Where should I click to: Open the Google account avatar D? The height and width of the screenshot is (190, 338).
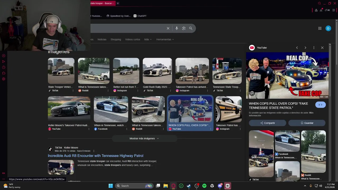point(328,28)
